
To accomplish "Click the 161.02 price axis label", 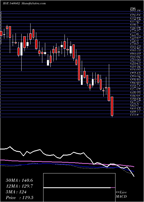I will pyautogui.click(x=135, y=56).
